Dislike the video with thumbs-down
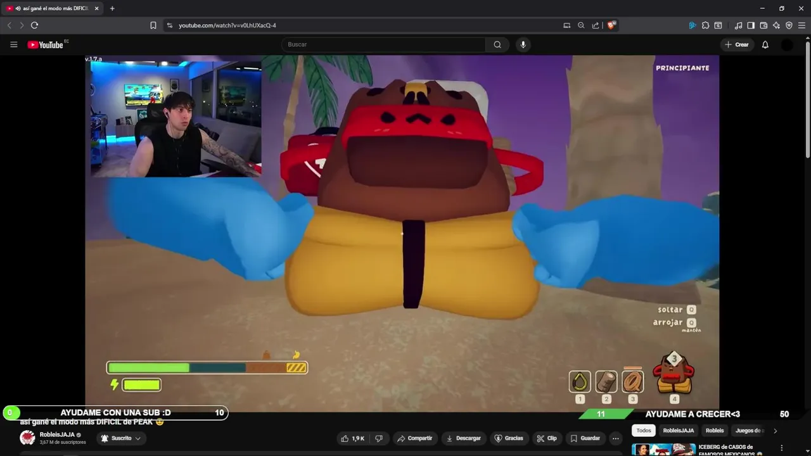The image size is (811, 456). [379, 438]
